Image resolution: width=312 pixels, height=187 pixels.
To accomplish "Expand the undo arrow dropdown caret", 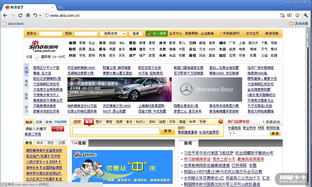I will click(x=40, y=16).
